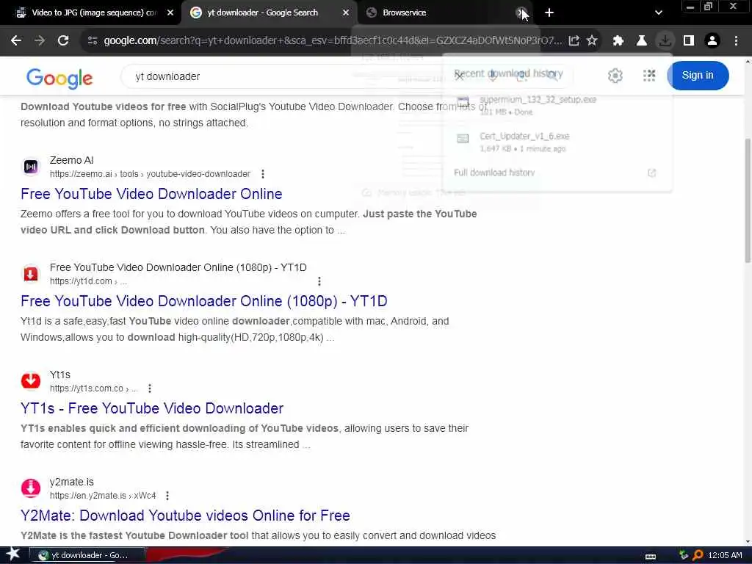Open Google quick settings gear

click(615, 76)
